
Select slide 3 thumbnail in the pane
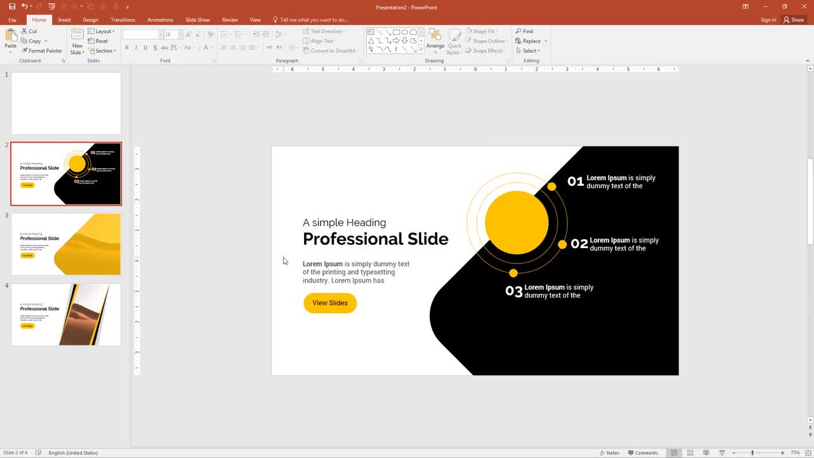tap(66, 244)
